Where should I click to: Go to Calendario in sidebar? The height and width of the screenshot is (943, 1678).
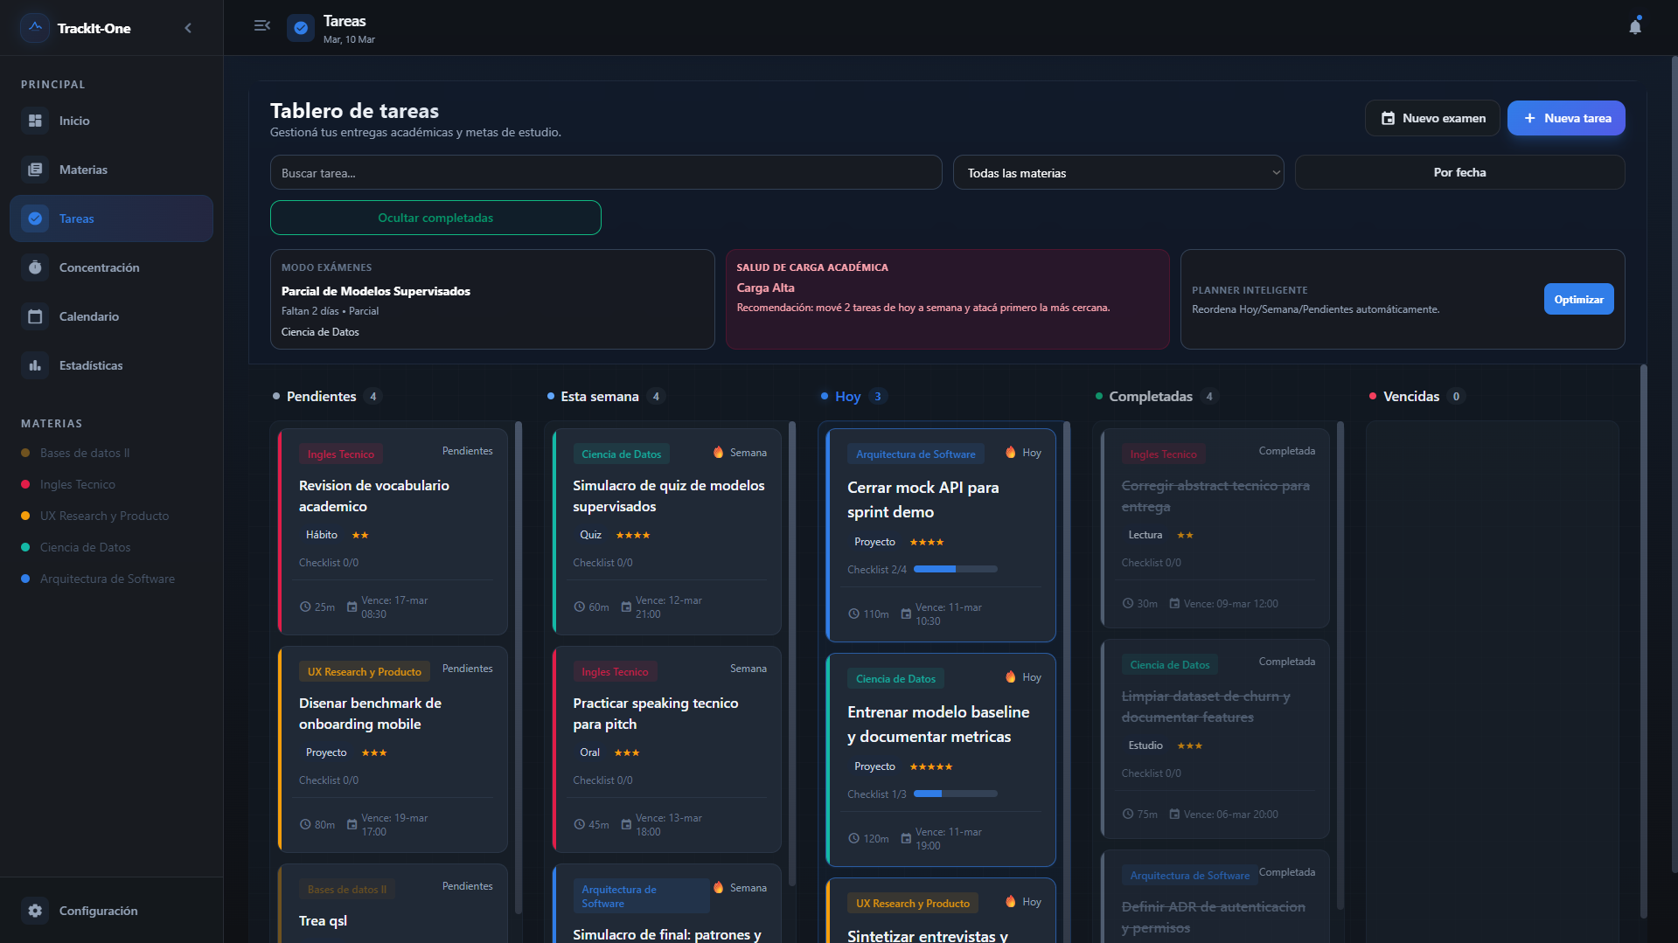tap(111, 316)
